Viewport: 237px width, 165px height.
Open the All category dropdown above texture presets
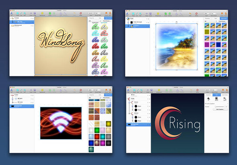coord(95,98)
